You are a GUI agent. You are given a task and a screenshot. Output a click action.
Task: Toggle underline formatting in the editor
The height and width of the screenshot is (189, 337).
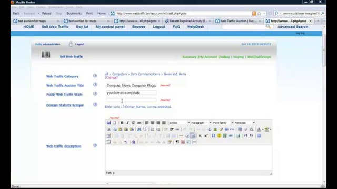coord(133,123)
